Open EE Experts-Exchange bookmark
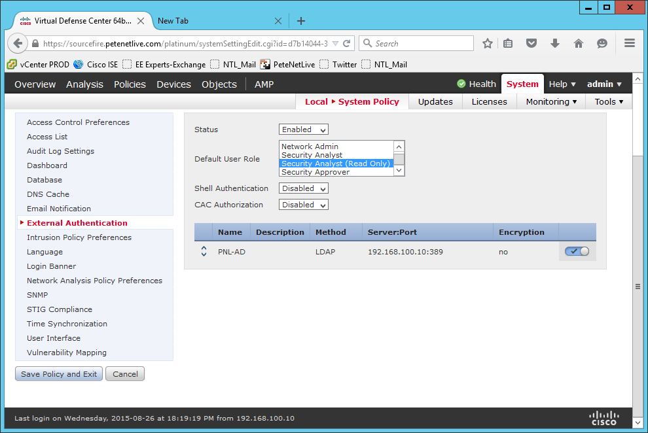Image resolution: width=648 pixels, height=433 pixels. [164, 64]
